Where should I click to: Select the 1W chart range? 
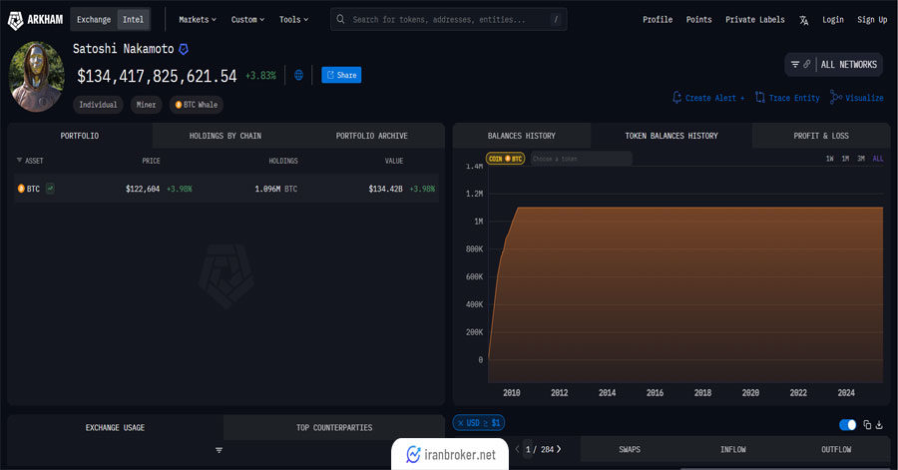coord(829,159)
